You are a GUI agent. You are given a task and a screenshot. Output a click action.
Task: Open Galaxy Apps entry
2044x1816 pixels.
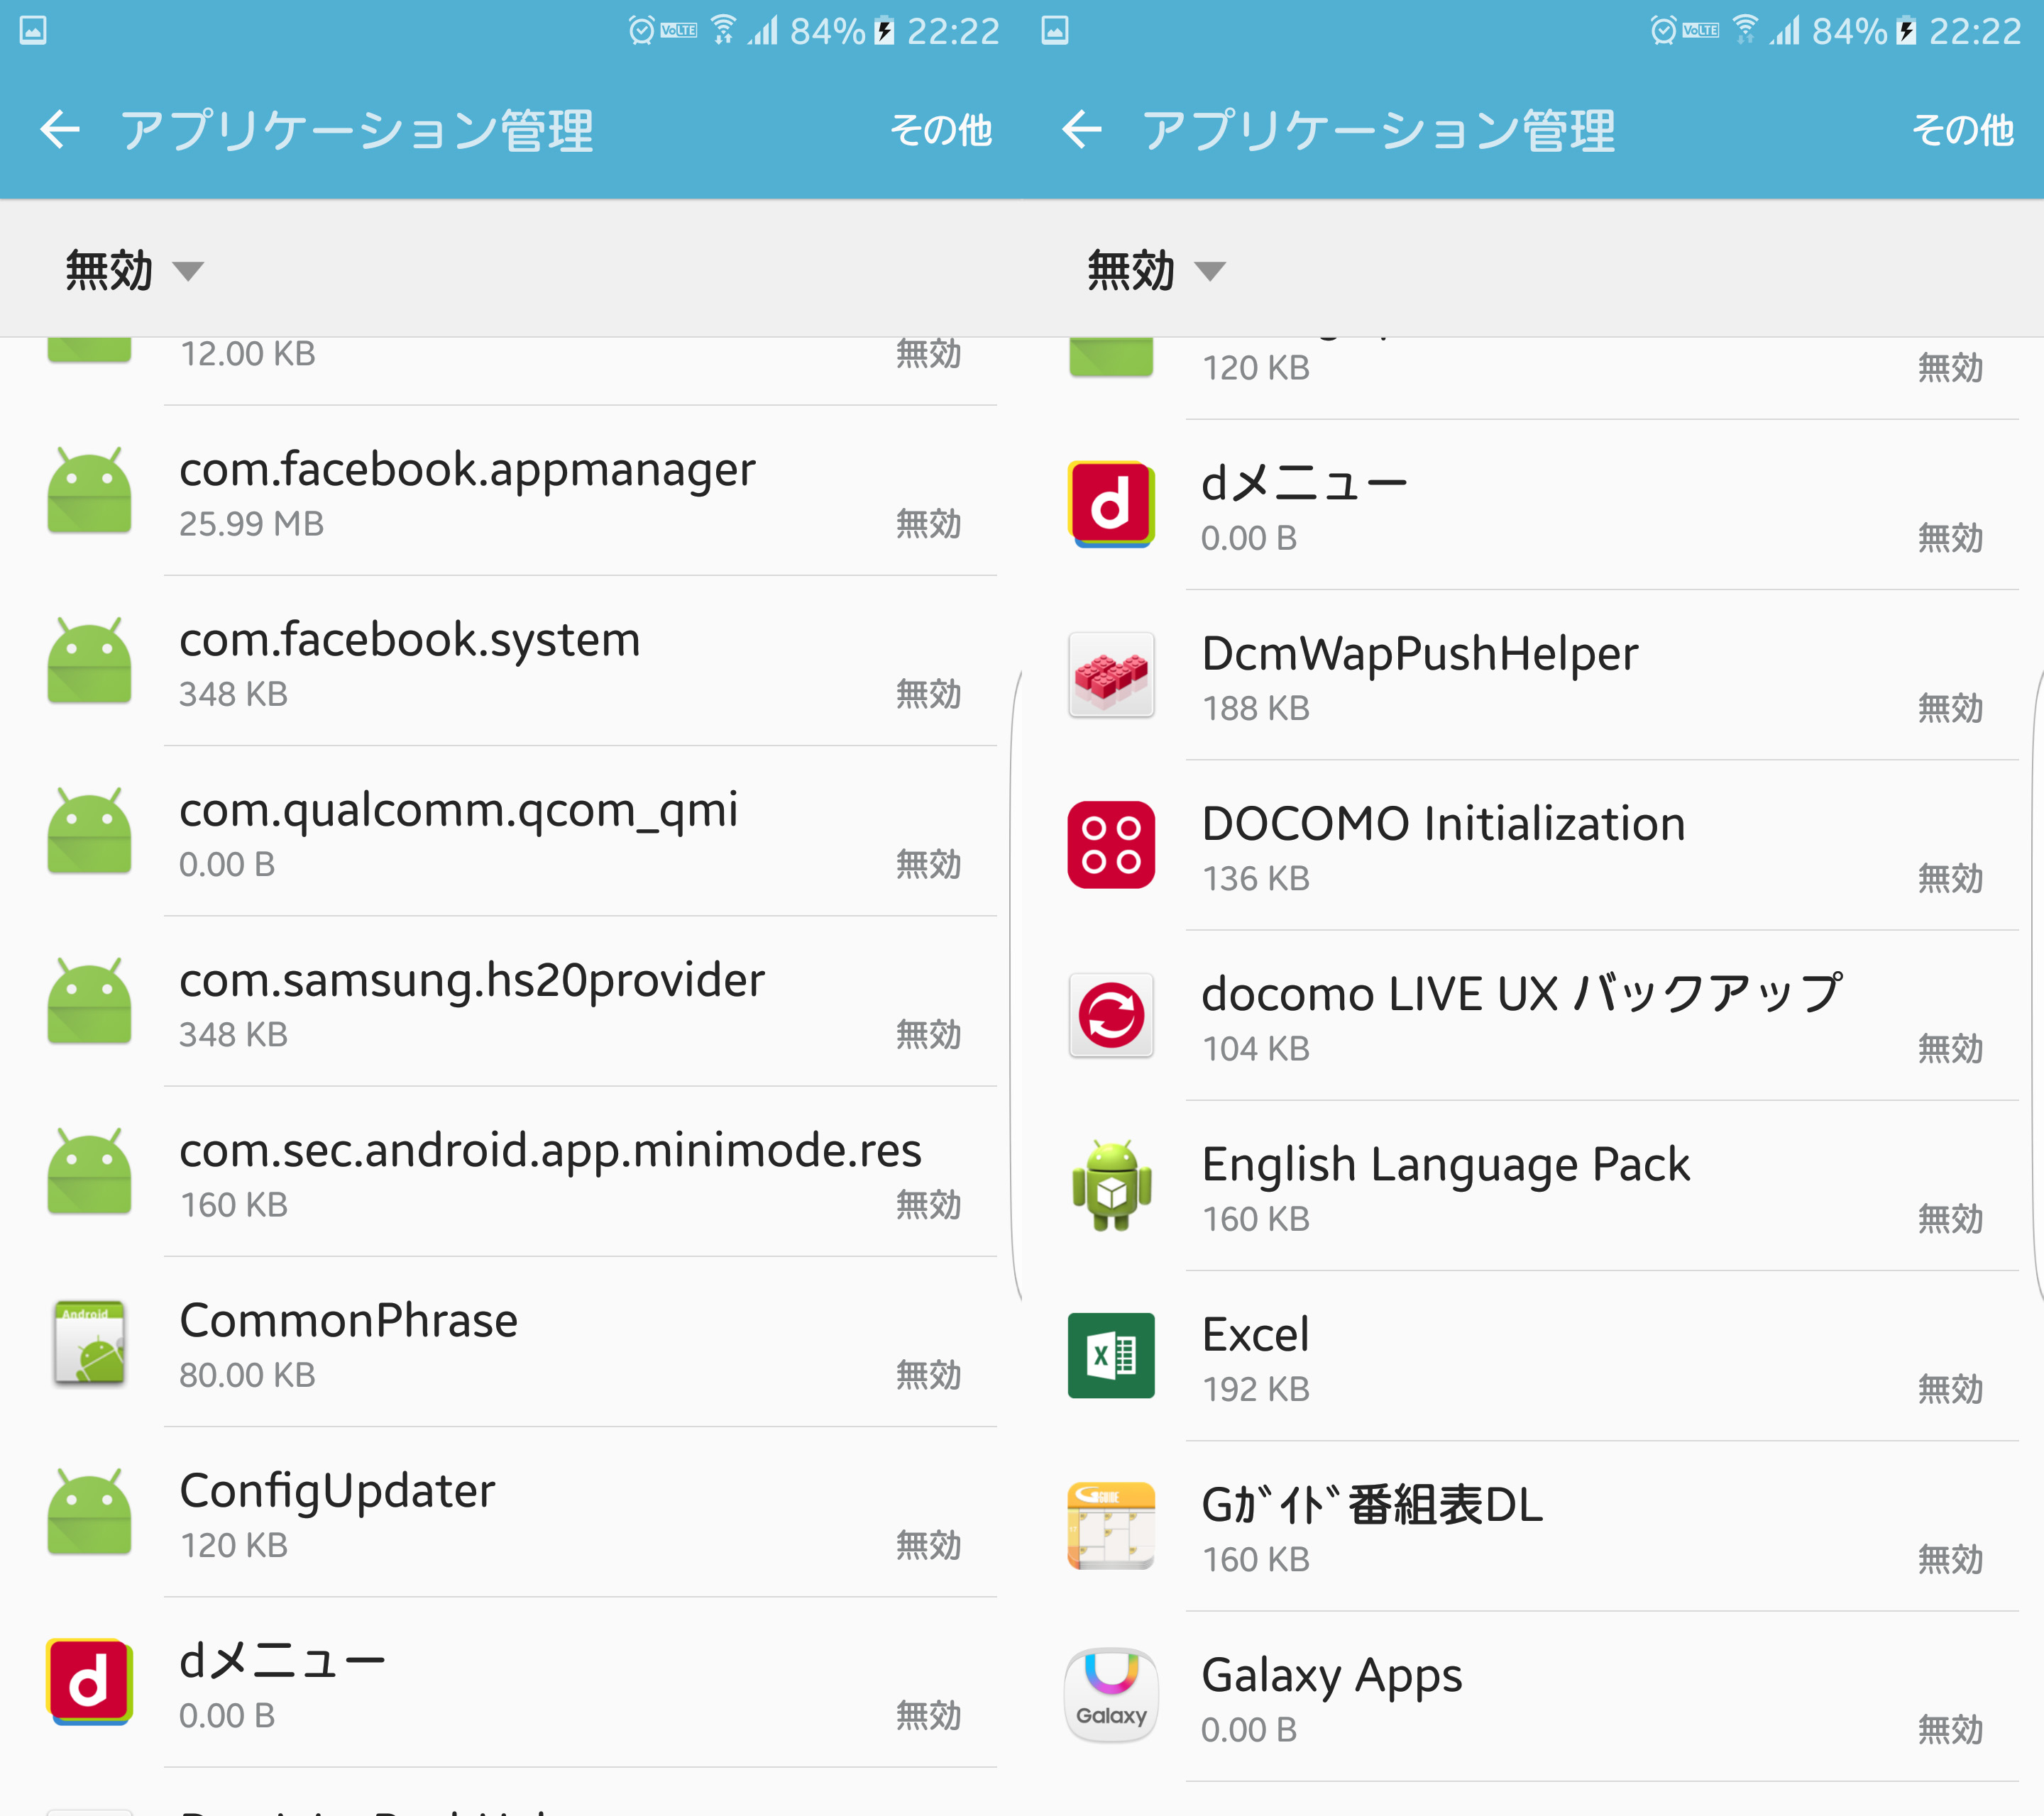[1533, 1697]
